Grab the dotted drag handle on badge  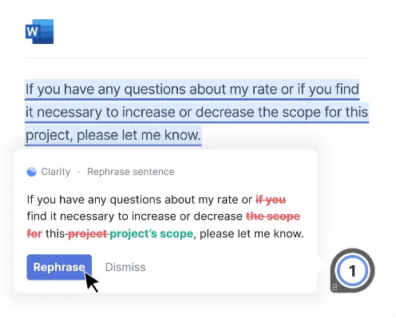coord(335,287)
